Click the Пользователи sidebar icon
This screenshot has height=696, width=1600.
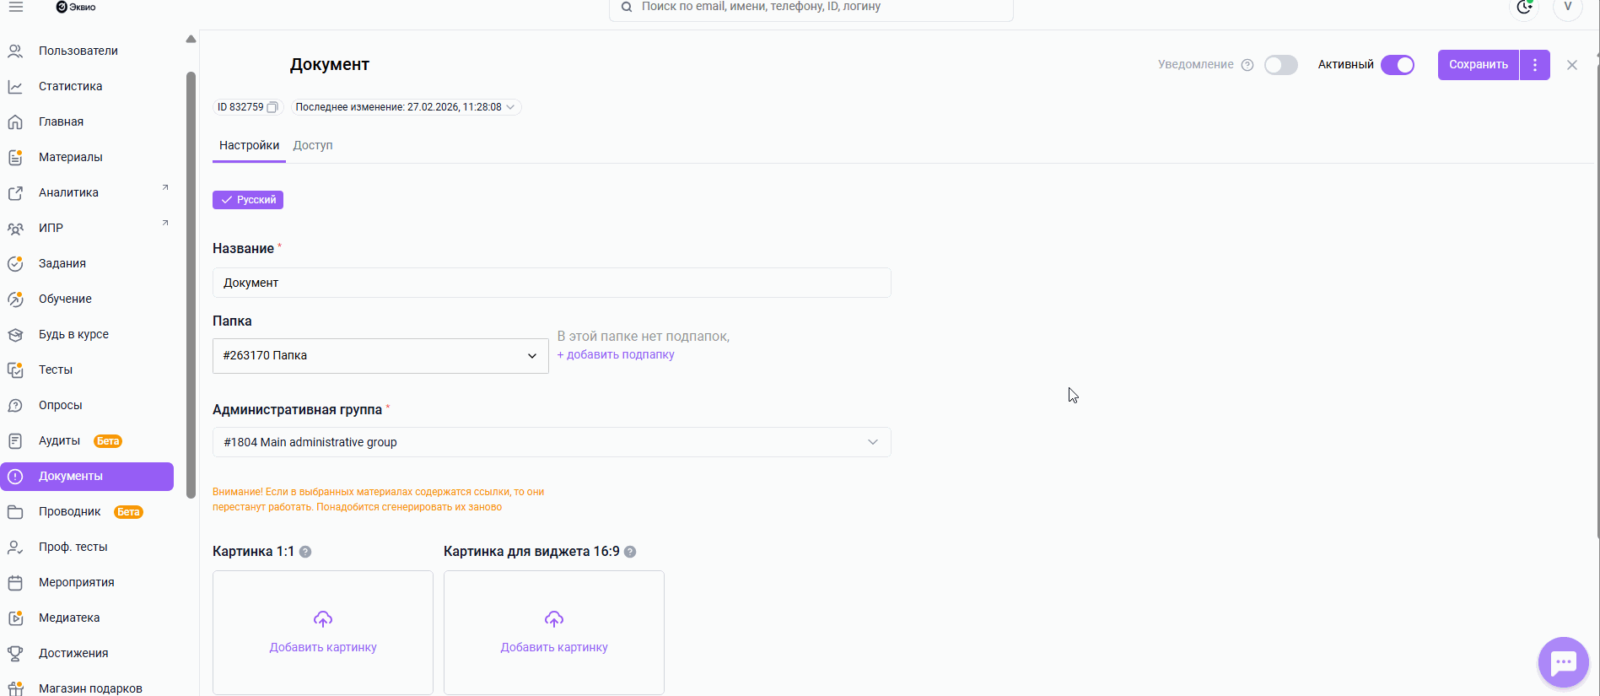15,51
